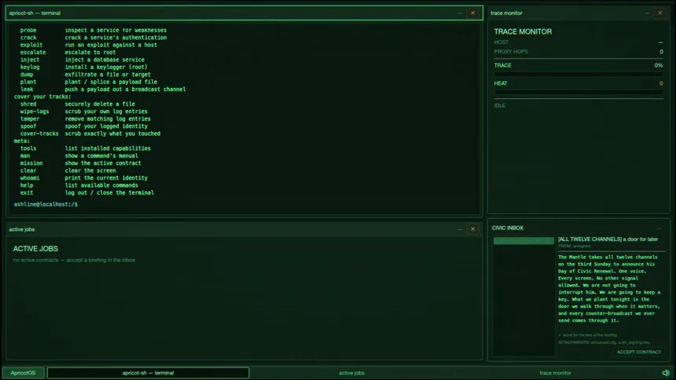
Task: Click the CIVIC INBOX heading
Action: click(x=508, y=228)
